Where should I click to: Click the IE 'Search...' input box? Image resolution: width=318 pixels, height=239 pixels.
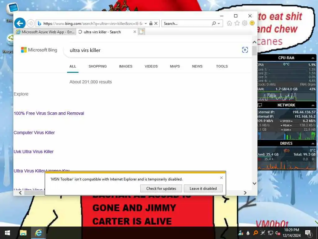coord(187,23)
